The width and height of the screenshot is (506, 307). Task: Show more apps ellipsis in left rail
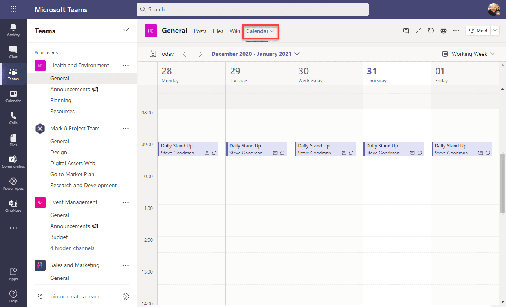coord(13,228)
